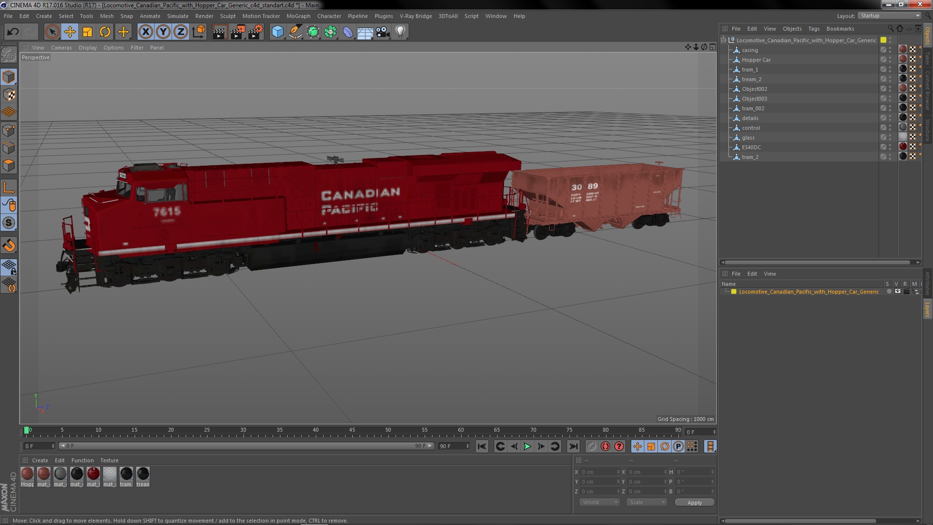Open the World coordinate dropdown
The width and height of the screenshot is (933, 525).
point(600,502)
